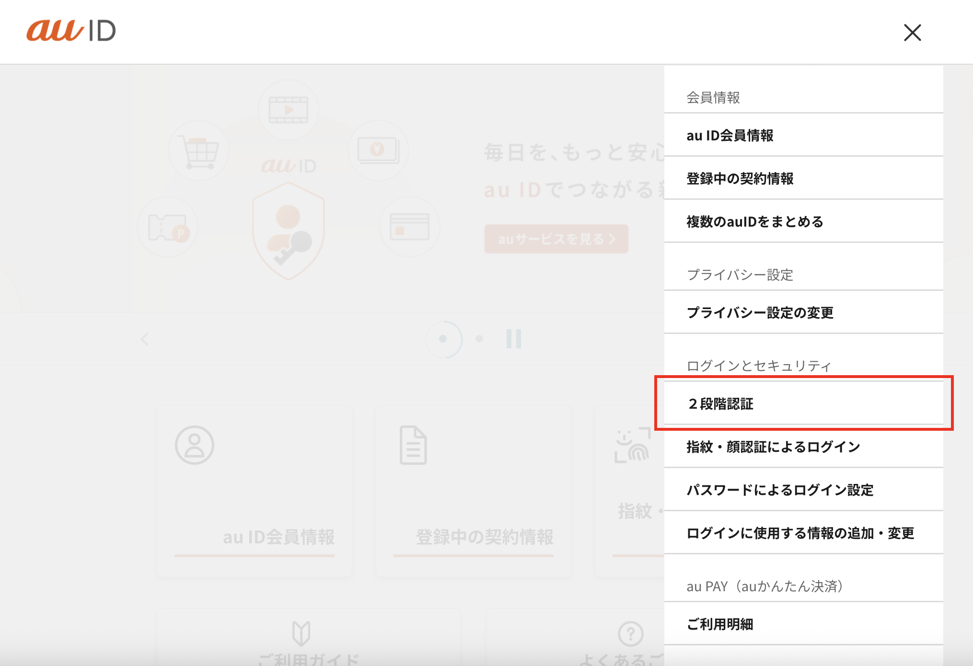Click the auサービスを見る button
This screenshot has width=973, height=666.
[x=556, y=239]
